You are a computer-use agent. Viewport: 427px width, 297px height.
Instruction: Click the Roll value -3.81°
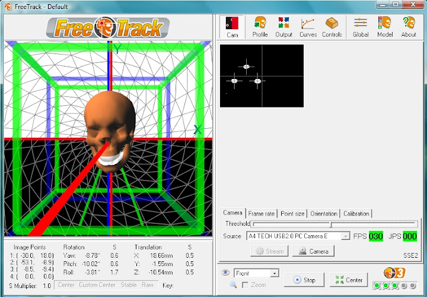pos(92,273)
